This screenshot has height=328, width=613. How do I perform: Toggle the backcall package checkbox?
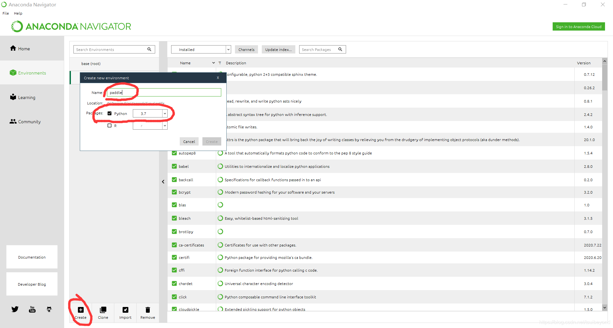[174, 180]
